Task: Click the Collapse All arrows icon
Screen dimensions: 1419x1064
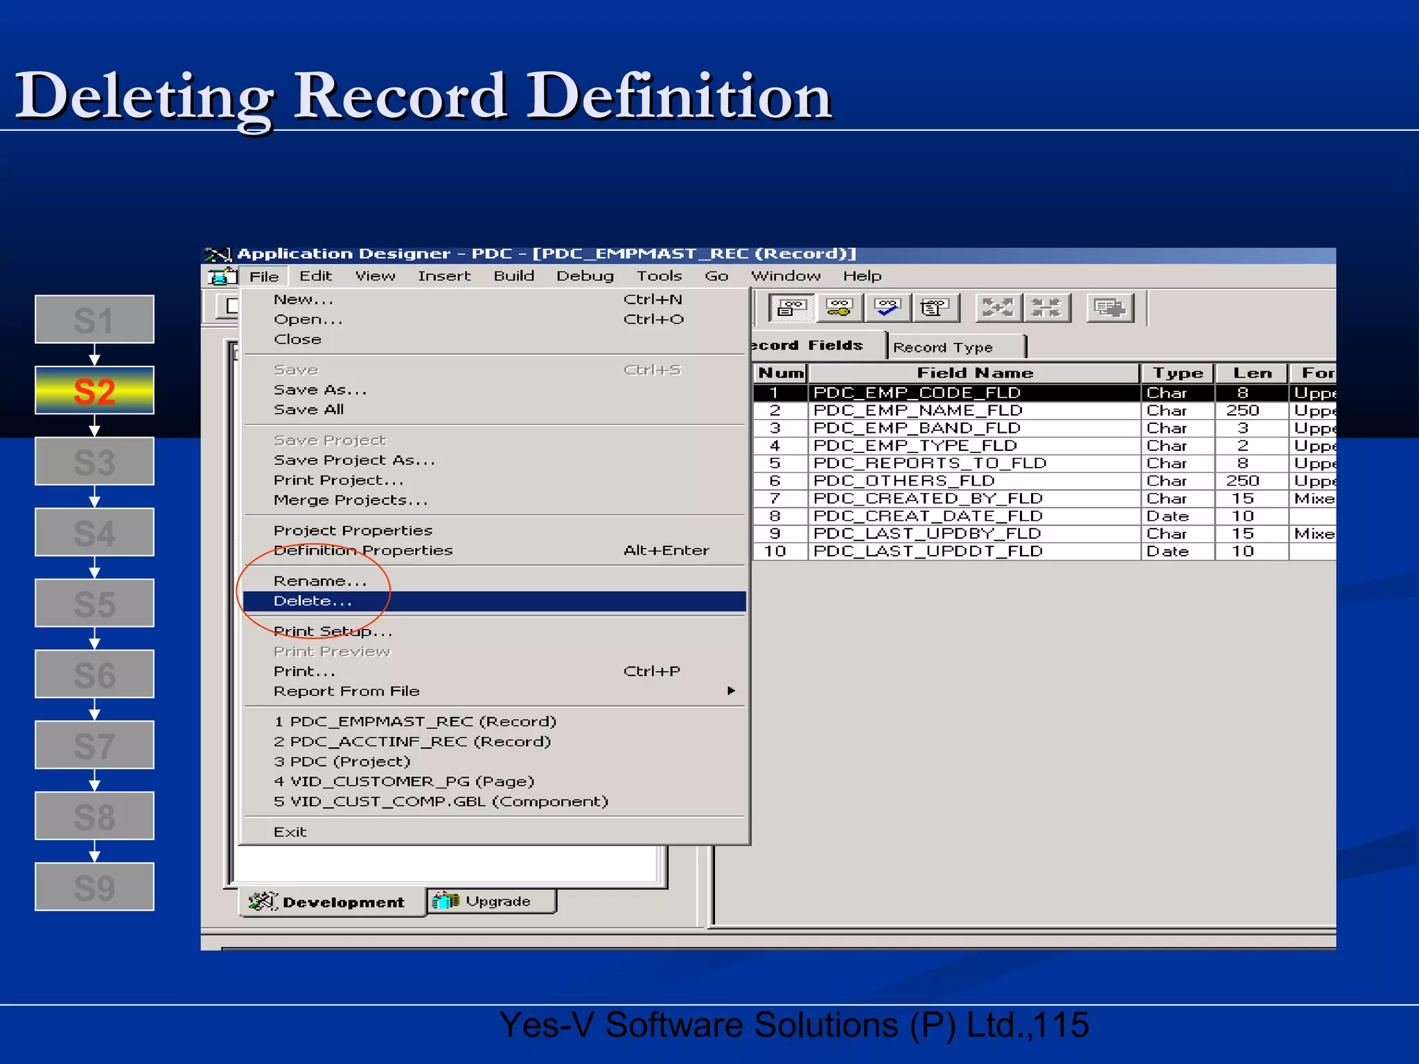Action: coord(1047,308)
